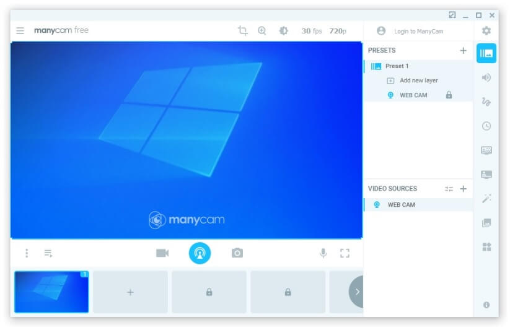Click the info icon at bottom right
Screen dimensions: 510x330
point(486,305)
